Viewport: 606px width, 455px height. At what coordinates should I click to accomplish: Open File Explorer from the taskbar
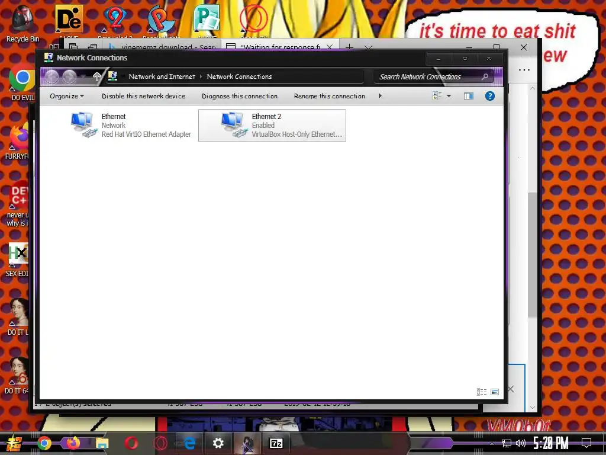(x=102, y=443)
